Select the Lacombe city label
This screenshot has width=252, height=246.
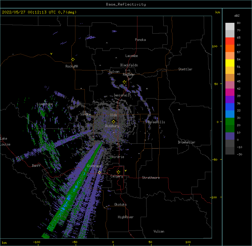coord(132,56)
